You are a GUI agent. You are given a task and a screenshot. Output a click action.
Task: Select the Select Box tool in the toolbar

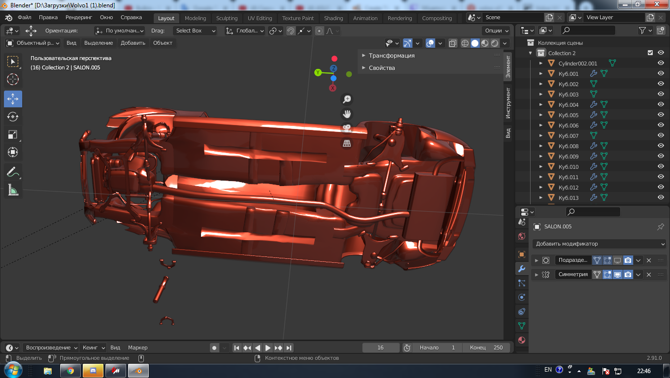point(13,62)
